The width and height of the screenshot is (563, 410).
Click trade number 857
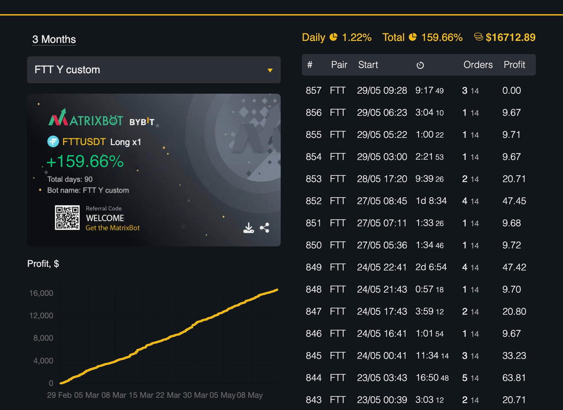tap(313, 90)
